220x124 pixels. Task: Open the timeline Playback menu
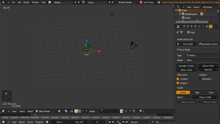pyautogui.click(x=40, y=122)
